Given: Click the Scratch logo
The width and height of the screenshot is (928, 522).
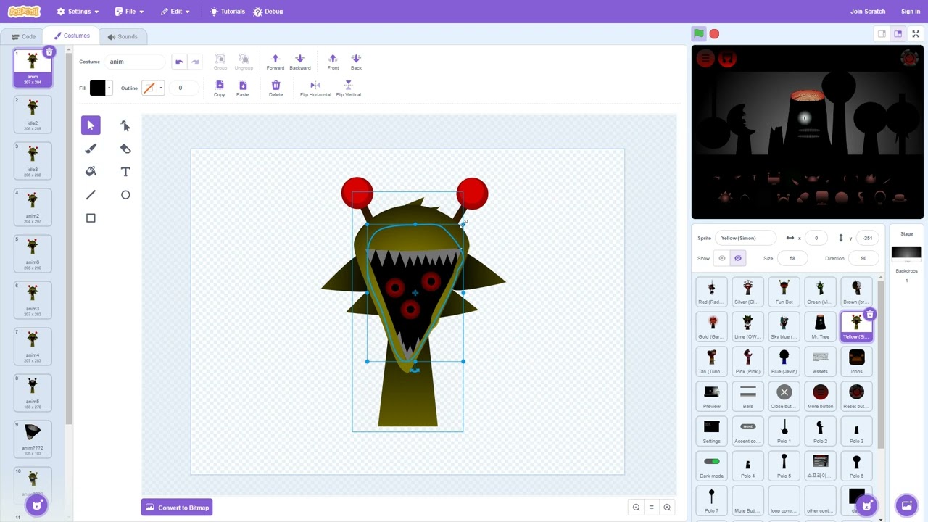Looking at the screenshot, I should 24,12.
